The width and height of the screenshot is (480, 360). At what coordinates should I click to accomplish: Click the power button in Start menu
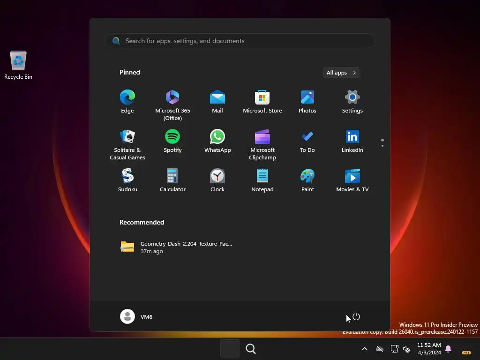click(356, 316)
